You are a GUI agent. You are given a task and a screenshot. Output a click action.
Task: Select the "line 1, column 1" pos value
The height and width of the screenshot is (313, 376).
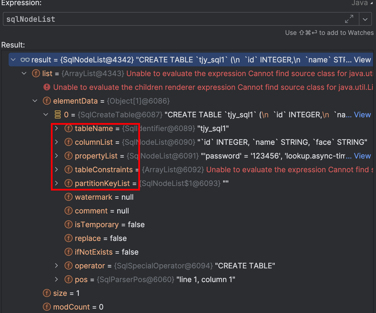click(x=206, y=280)
